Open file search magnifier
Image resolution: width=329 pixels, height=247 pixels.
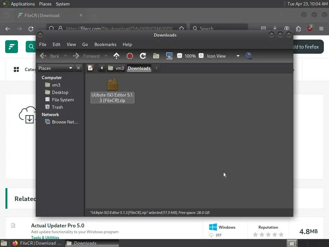(x=249, y=56)
